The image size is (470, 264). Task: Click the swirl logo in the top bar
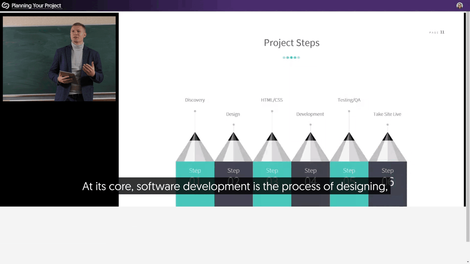click(6, 5)
